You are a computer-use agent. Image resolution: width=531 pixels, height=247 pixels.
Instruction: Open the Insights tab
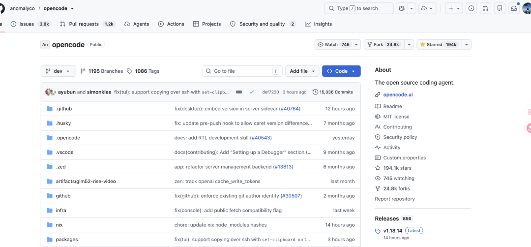tap(318, 24)
